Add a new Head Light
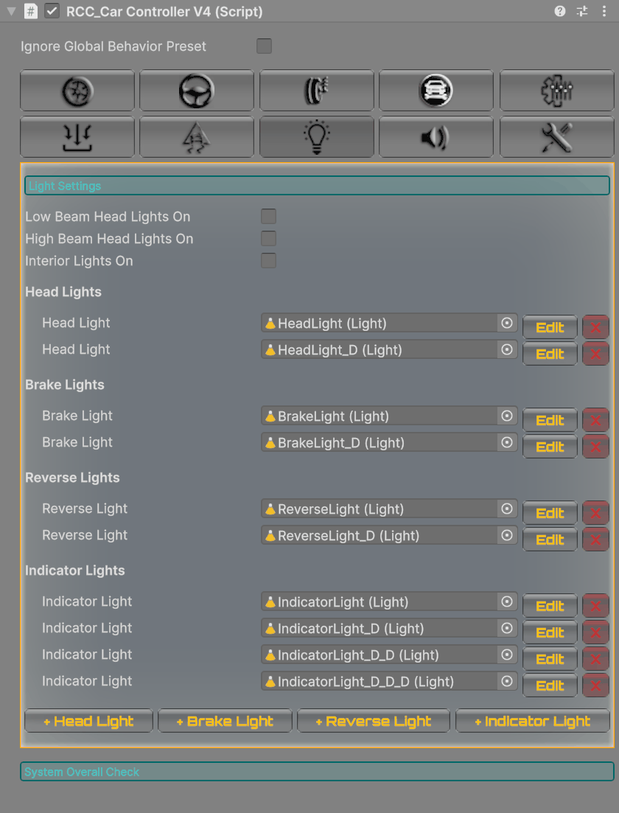This screenshot has height=813, width=619. point(88,721)
